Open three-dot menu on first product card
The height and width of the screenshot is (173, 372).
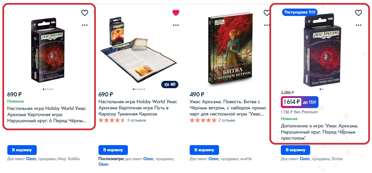click(x=84, y=25)
